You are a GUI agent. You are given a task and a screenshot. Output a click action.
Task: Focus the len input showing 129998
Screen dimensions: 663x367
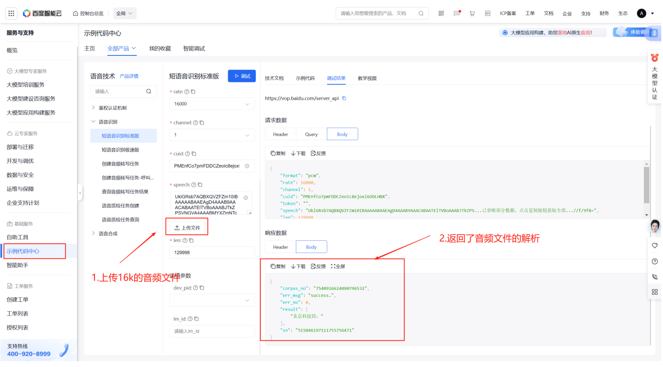pos(212,253)
